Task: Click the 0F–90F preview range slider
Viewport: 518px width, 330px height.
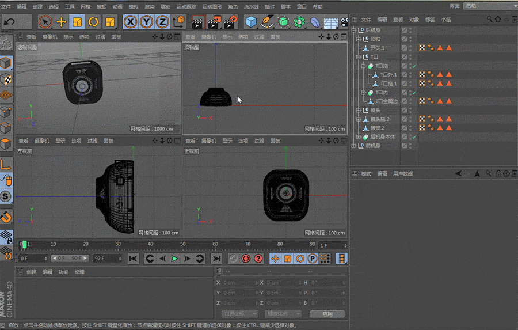Action: click(x=70, y=258)
